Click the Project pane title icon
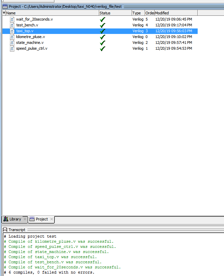 point(5,7)
